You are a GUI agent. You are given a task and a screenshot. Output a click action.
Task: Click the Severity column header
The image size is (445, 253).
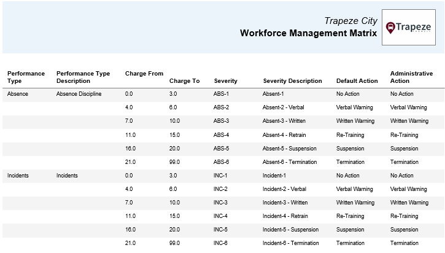point(226,81)
